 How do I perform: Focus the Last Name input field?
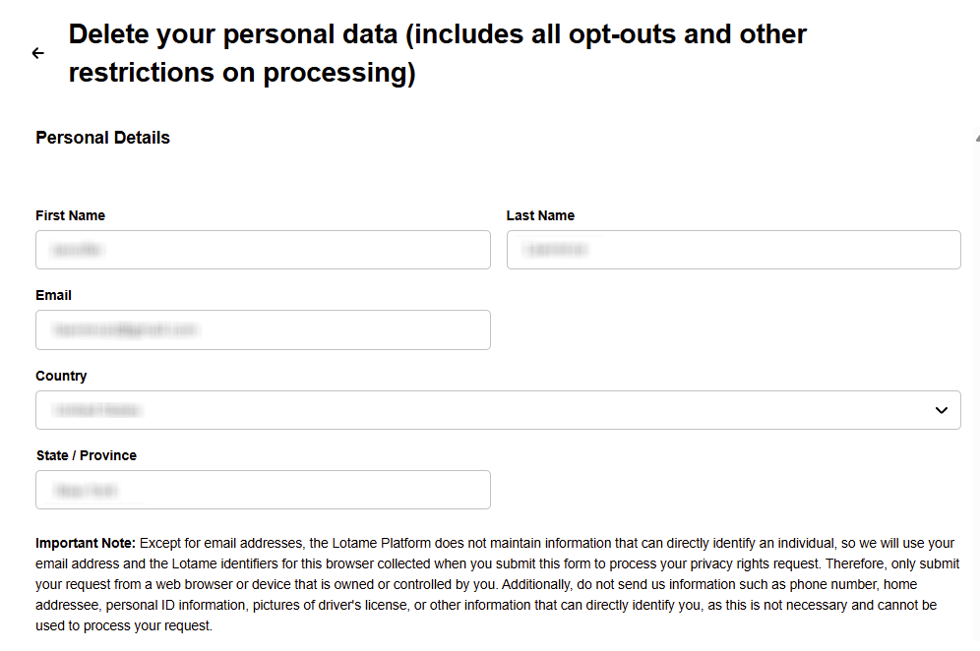tap(733, 250)
